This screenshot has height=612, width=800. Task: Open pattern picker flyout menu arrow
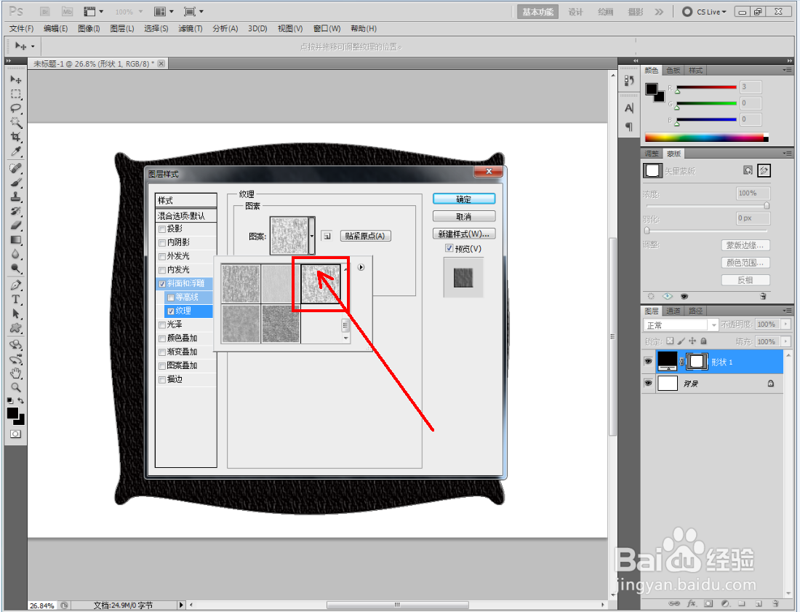[x=361, y=267]
